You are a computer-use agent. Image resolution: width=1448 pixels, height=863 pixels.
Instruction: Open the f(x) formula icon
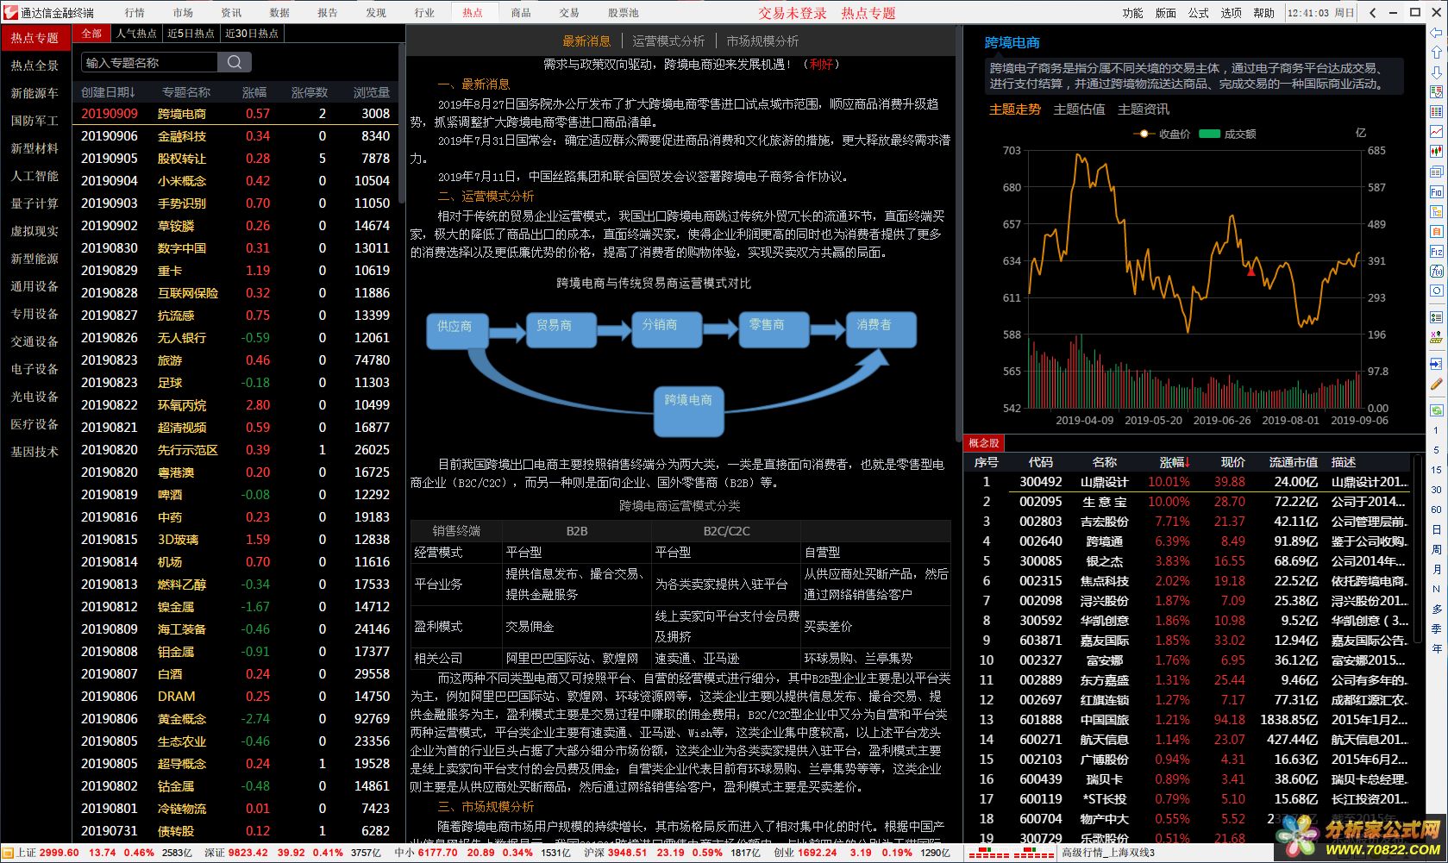[x=1436, y=271]
